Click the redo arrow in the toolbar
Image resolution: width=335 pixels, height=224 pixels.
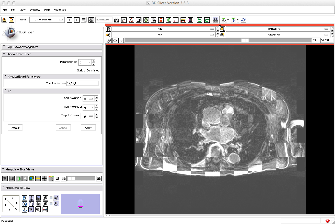click(x=207, y=20)
